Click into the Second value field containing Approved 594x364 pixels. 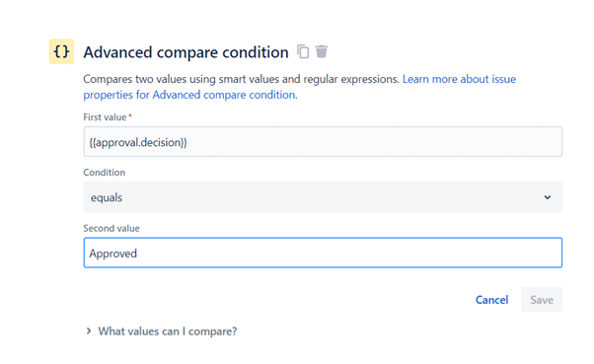(323, 253)
